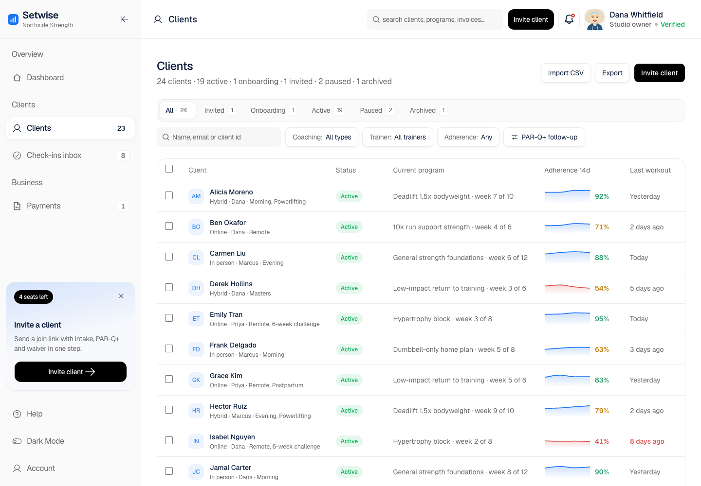The height and width of the screenshot is (486, 701).
Task: Switch to the Active tab
Action: click(x=328, y=110)
